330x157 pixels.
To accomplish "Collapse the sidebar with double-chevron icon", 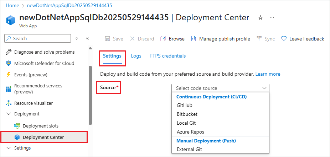I will (x=87, y=38).
